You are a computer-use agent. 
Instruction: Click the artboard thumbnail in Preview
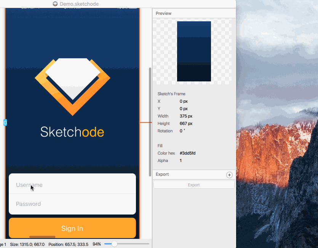coord(194,51)
